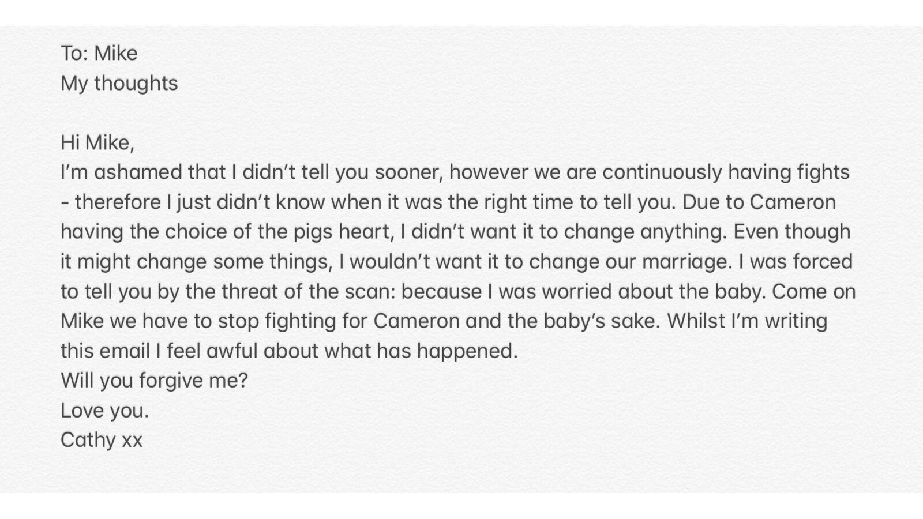The width and height of the screenshot is (923, 519).
Task: Click the "To: Mike" recipient line
Action: [x=99, y=54]
